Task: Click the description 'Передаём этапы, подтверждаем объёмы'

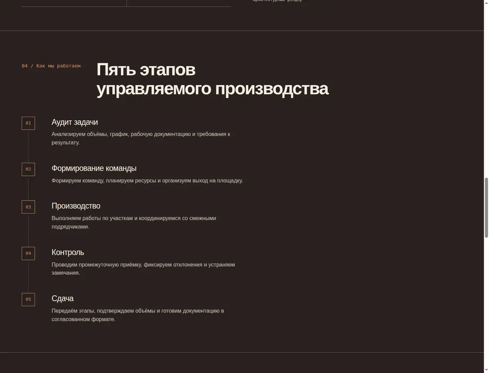Action: pyautogui.click(x=138, y=315)
